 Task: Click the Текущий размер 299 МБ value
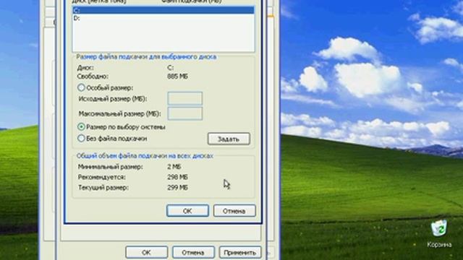177,188
